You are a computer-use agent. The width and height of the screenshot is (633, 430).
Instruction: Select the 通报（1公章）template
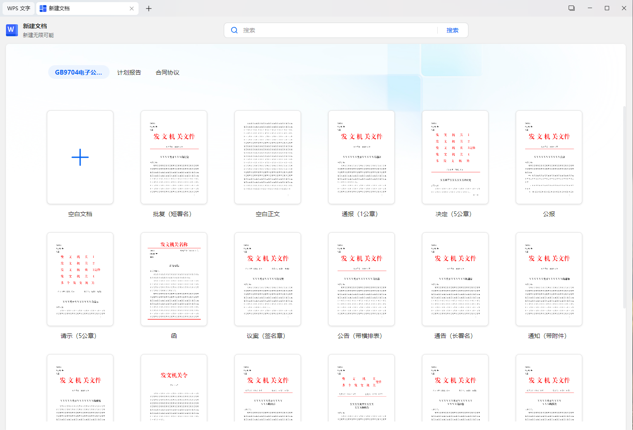(361, 157)
